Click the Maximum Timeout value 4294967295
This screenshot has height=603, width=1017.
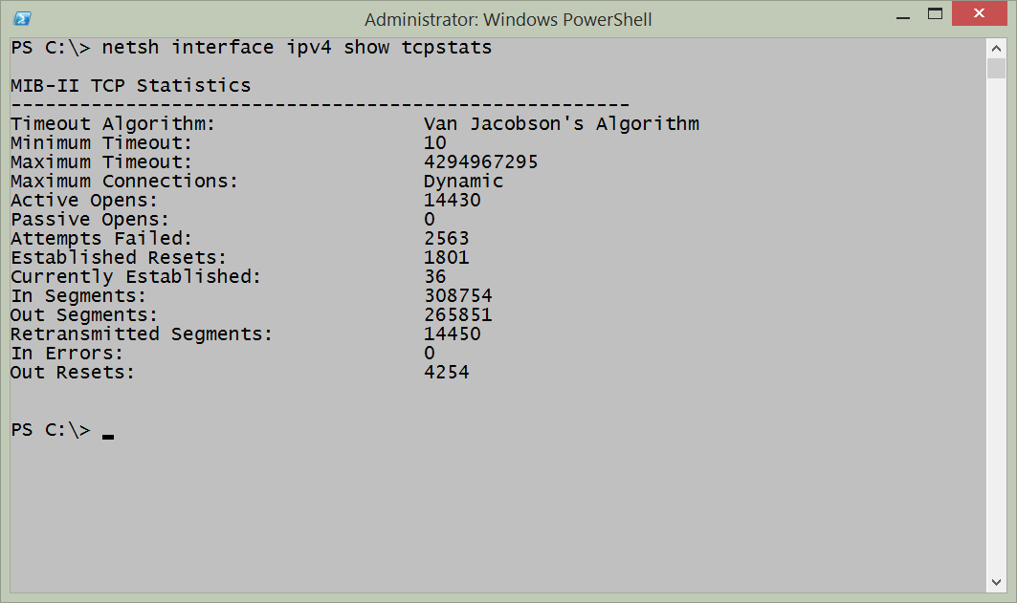coord(480,162)
